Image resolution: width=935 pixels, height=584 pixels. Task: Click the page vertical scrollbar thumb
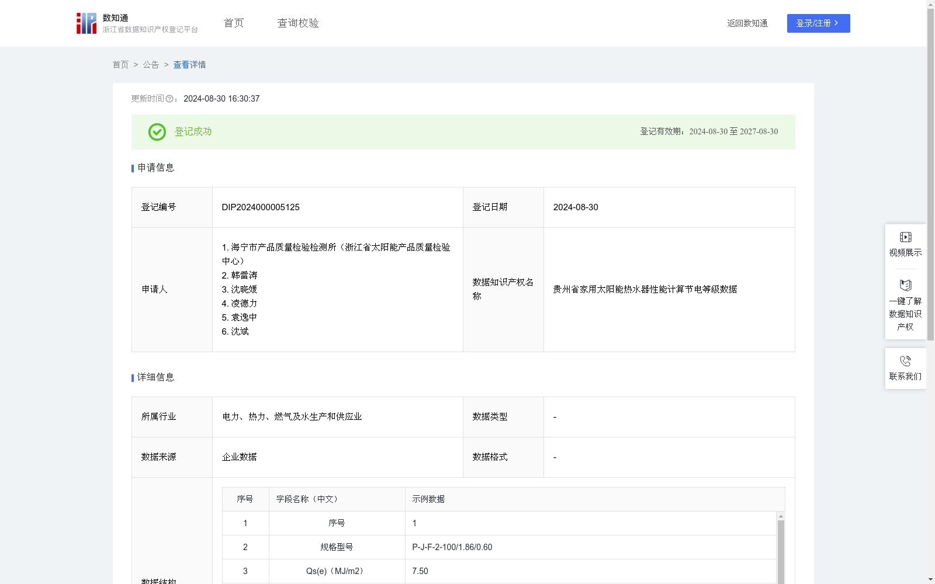(930, 174)
